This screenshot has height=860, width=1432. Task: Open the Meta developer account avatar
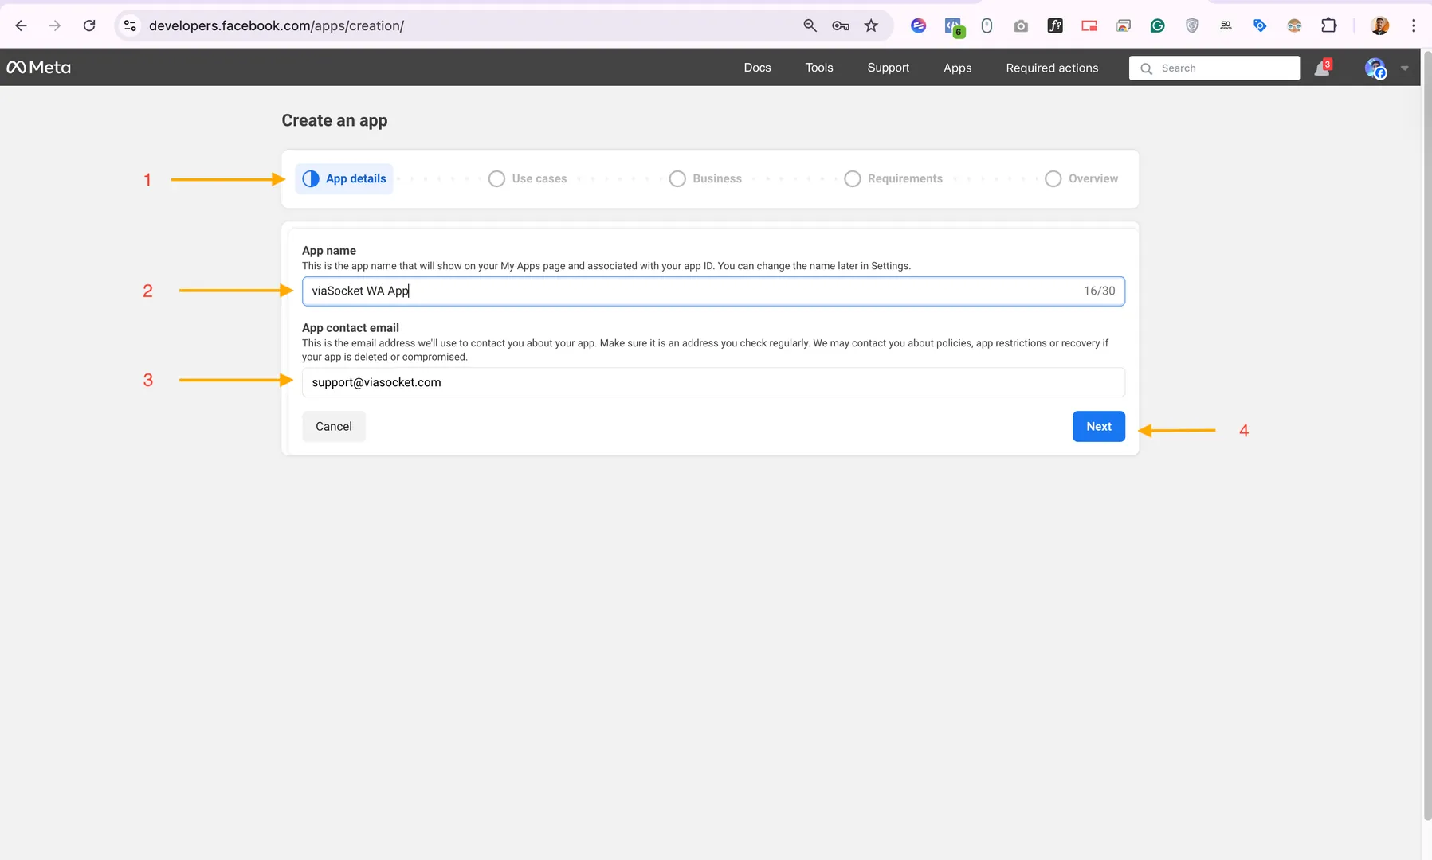pyautogui.click(x=1375, y=68)
